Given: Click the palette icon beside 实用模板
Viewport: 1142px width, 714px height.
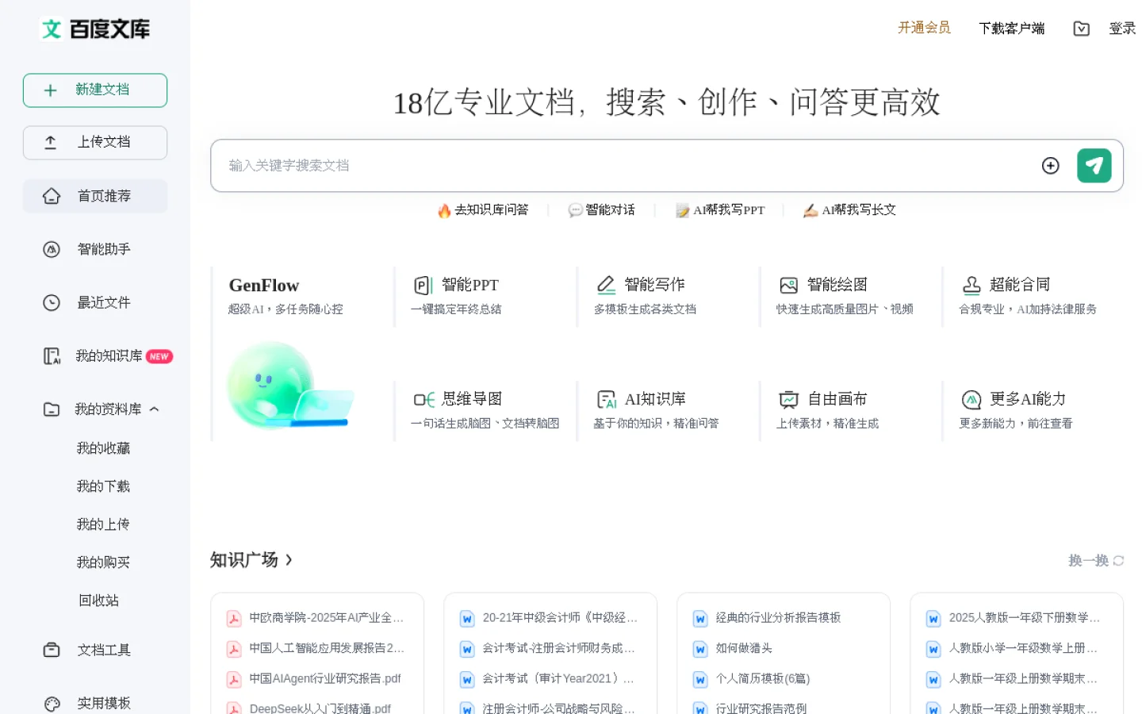Looking at the screenshot, I should pyautogui.click(x=52, y=704).
